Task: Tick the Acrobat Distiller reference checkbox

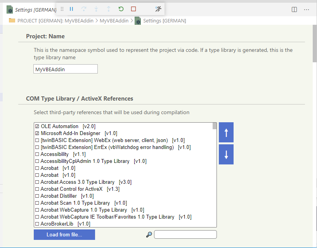Action: pyautogui.click(x=37, y=196)
